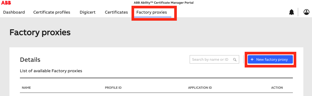Viewport: 312px width, 96px height.
Task: Click the PROFILE ID column header
Action: [113, 88]
